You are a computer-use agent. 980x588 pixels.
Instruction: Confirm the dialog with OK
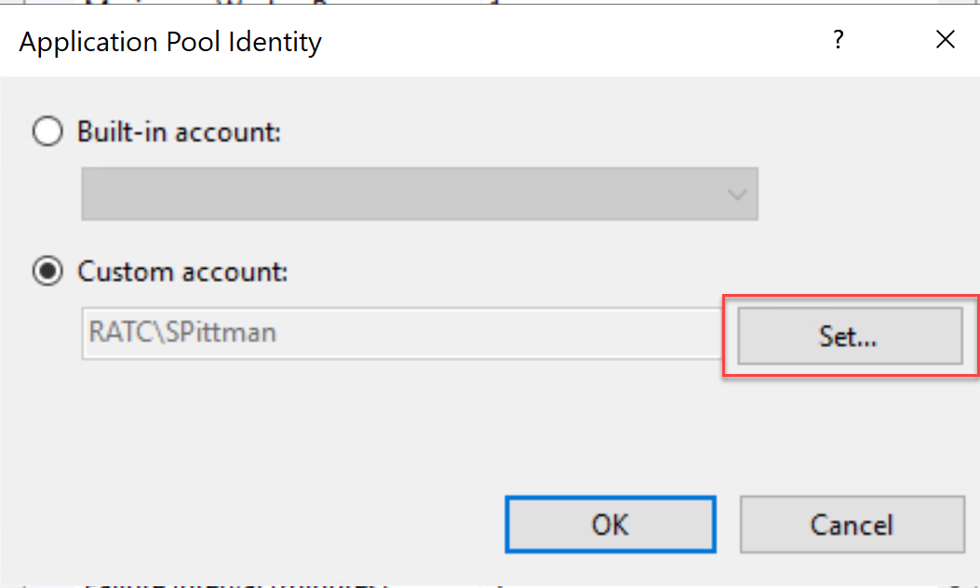coord(610,525)
